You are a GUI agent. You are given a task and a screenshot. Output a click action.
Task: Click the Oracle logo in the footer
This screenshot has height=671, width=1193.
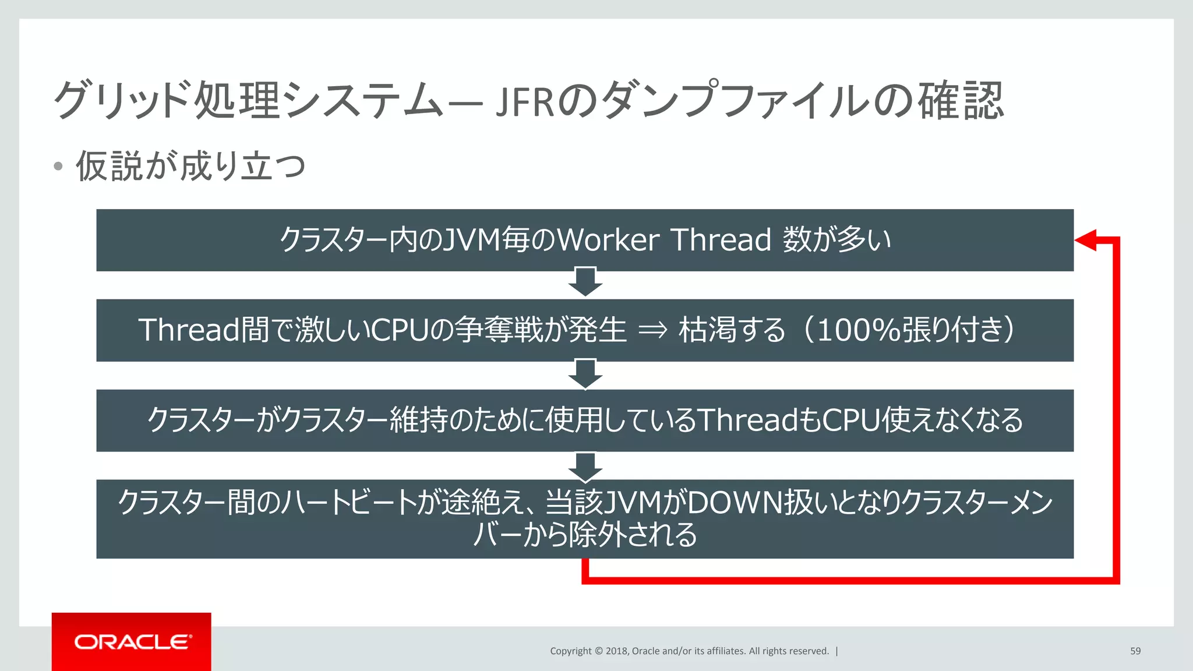click(x=132, y=641)
